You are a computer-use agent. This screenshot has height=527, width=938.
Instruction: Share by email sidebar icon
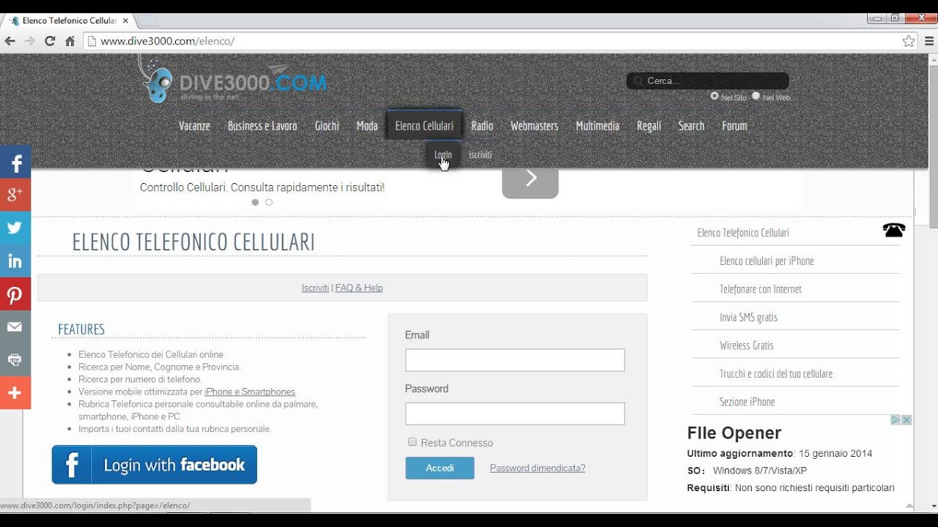click(15, 327)
